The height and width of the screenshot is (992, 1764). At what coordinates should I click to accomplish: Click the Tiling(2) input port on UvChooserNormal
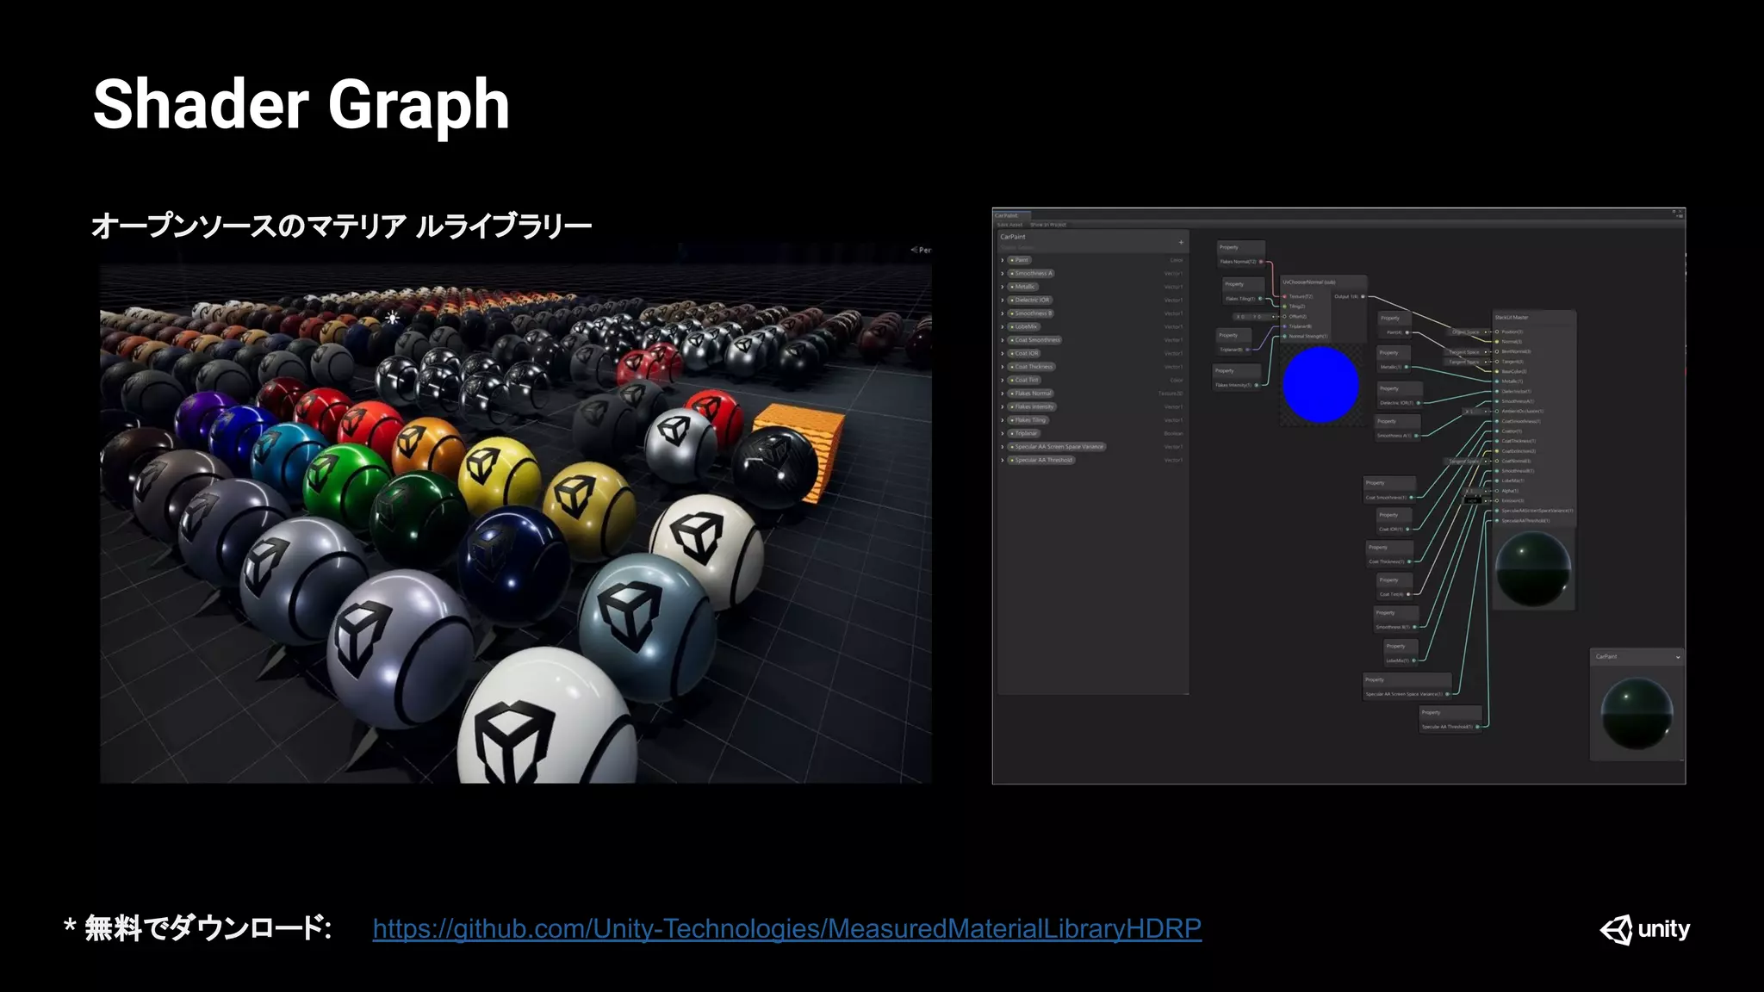pyautogui.click(x=1284, y=307)
